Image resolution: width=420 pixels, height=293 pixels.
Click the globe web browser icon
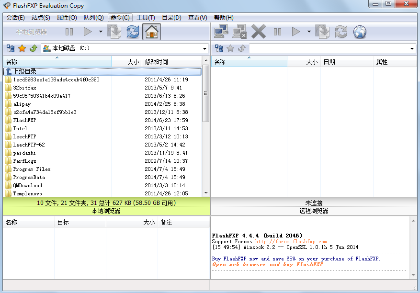tap(360, 32)
